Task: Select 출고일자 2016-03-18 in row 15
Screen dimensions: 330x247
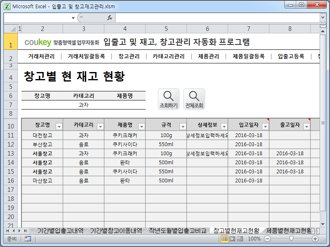Action: click(x=290, y=172)
